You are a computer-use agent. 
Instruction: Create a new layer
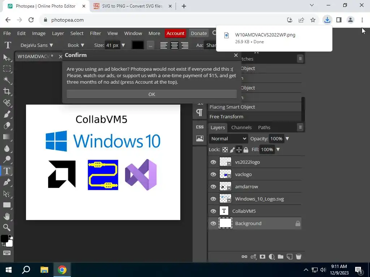coord(289,256)
